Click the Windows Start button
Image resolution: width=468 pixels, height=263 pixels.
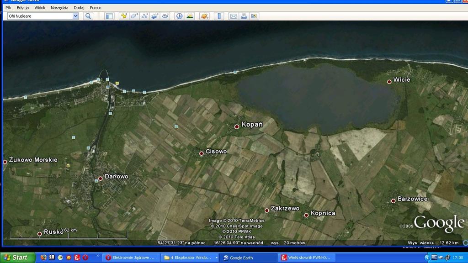tap(17, 258)
